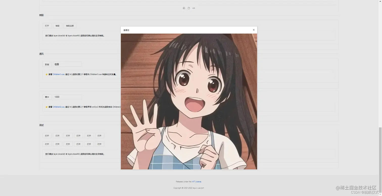Show source with the code brackets icon

point(194,8)
